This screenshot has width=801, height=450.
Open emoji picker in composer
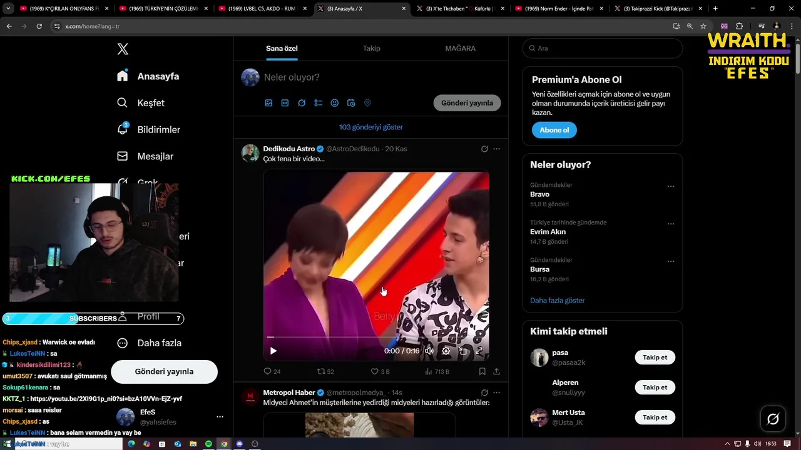[335, 103]
